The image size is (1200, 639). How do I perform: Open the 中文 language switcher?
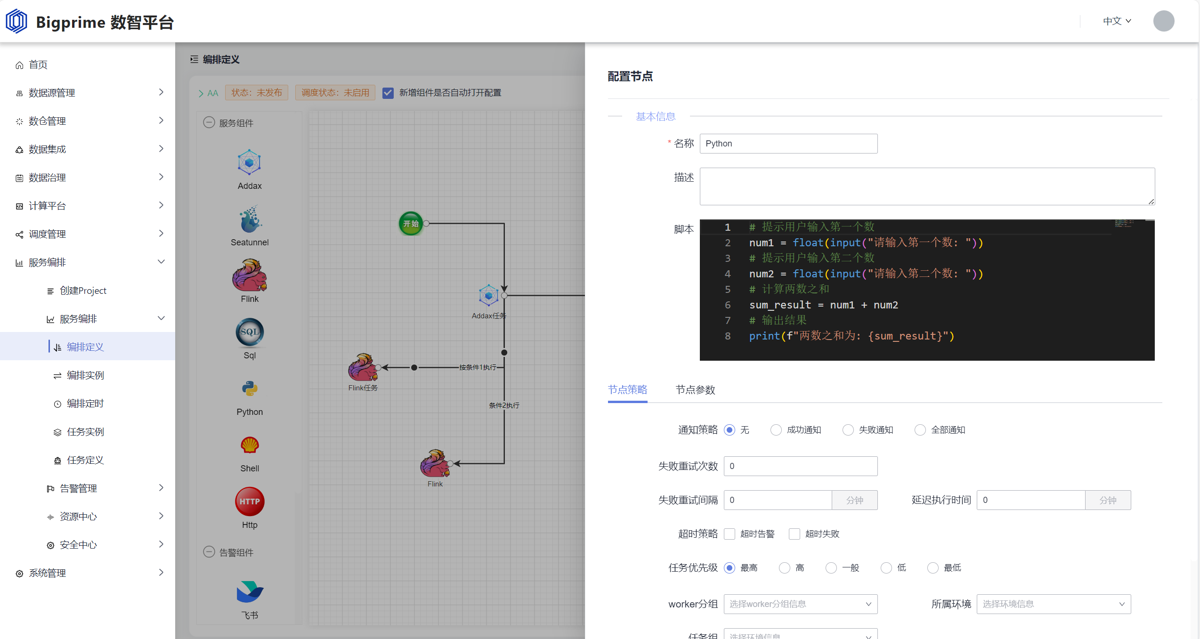click(1117, 21)
